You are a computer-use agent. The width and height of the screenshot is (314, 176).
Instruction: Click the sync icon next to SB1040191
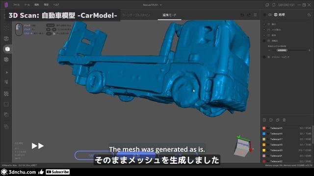(x=274, y=5)
